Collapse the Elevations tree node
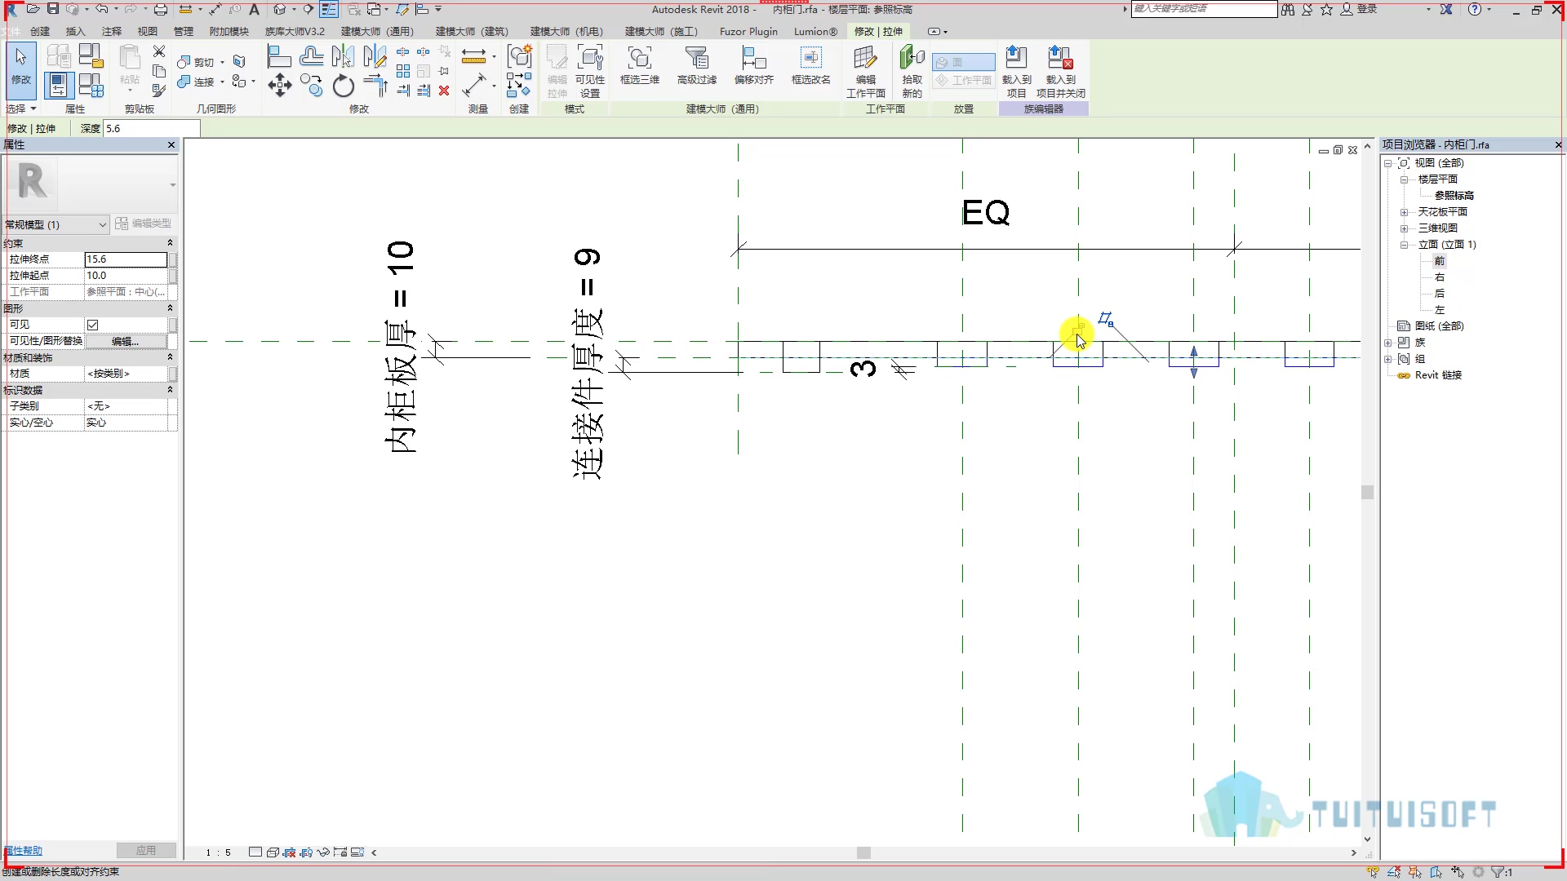This screenshot has width=1567, height=881. point(1404,245)
